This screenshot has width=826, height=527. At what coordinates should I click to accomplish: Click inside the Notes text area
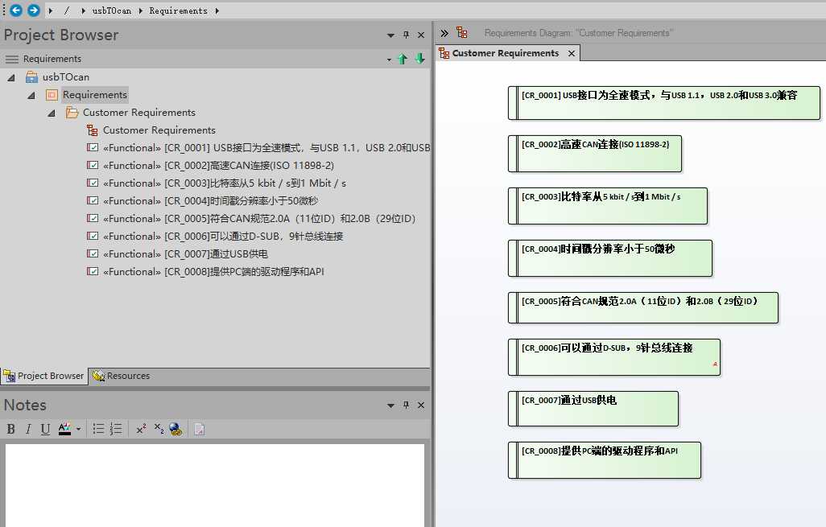point(215,485)
